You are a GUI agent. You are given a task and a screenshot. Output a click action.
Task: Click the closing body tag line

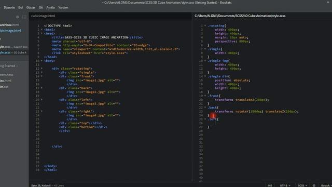(x=50, y=166)
